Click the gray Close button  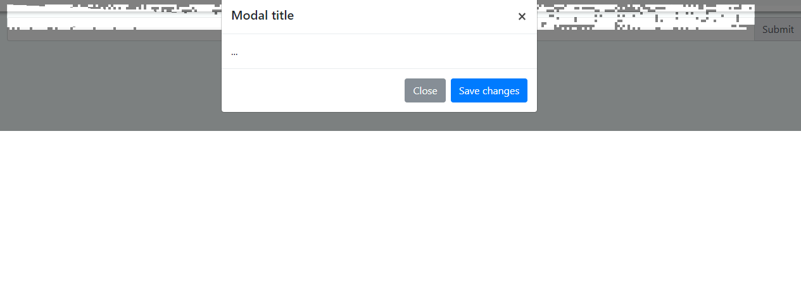425,90
